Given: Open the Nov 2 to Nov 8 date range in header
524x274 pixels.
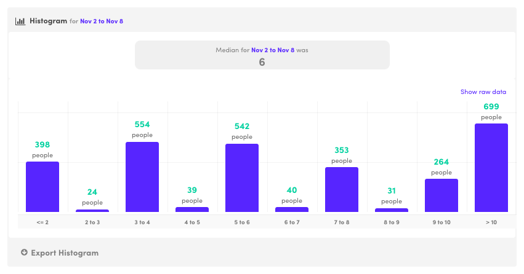Looking at the screenshot, I should click(102, 21).
